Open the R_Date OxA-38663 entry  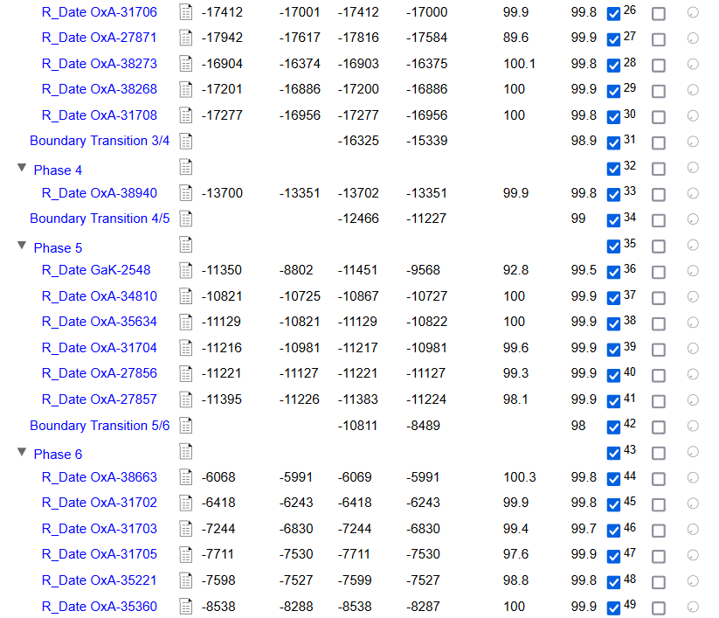100,477
